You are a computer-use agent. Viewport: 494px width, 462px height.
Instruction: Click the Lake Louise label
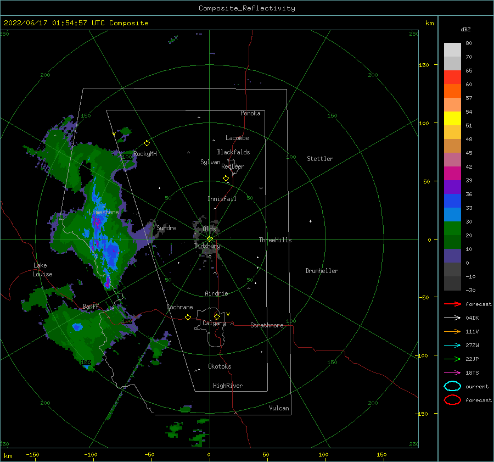pyautogui.click(x=42, y=270)
